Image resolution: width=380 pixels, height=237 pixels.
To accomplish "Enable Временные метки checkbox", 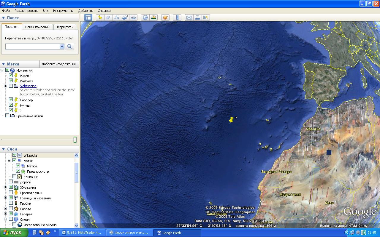I will [x=7, y=116].
